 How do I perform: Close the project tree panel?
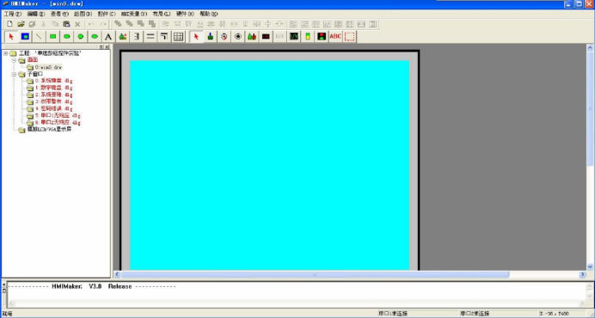[x=107, y=47]
